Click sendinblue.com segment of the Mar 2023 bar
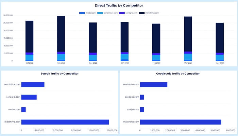Image resolution: width=238 pixels, height=136 pixels. pyautogui.click(x=188, y=57)
